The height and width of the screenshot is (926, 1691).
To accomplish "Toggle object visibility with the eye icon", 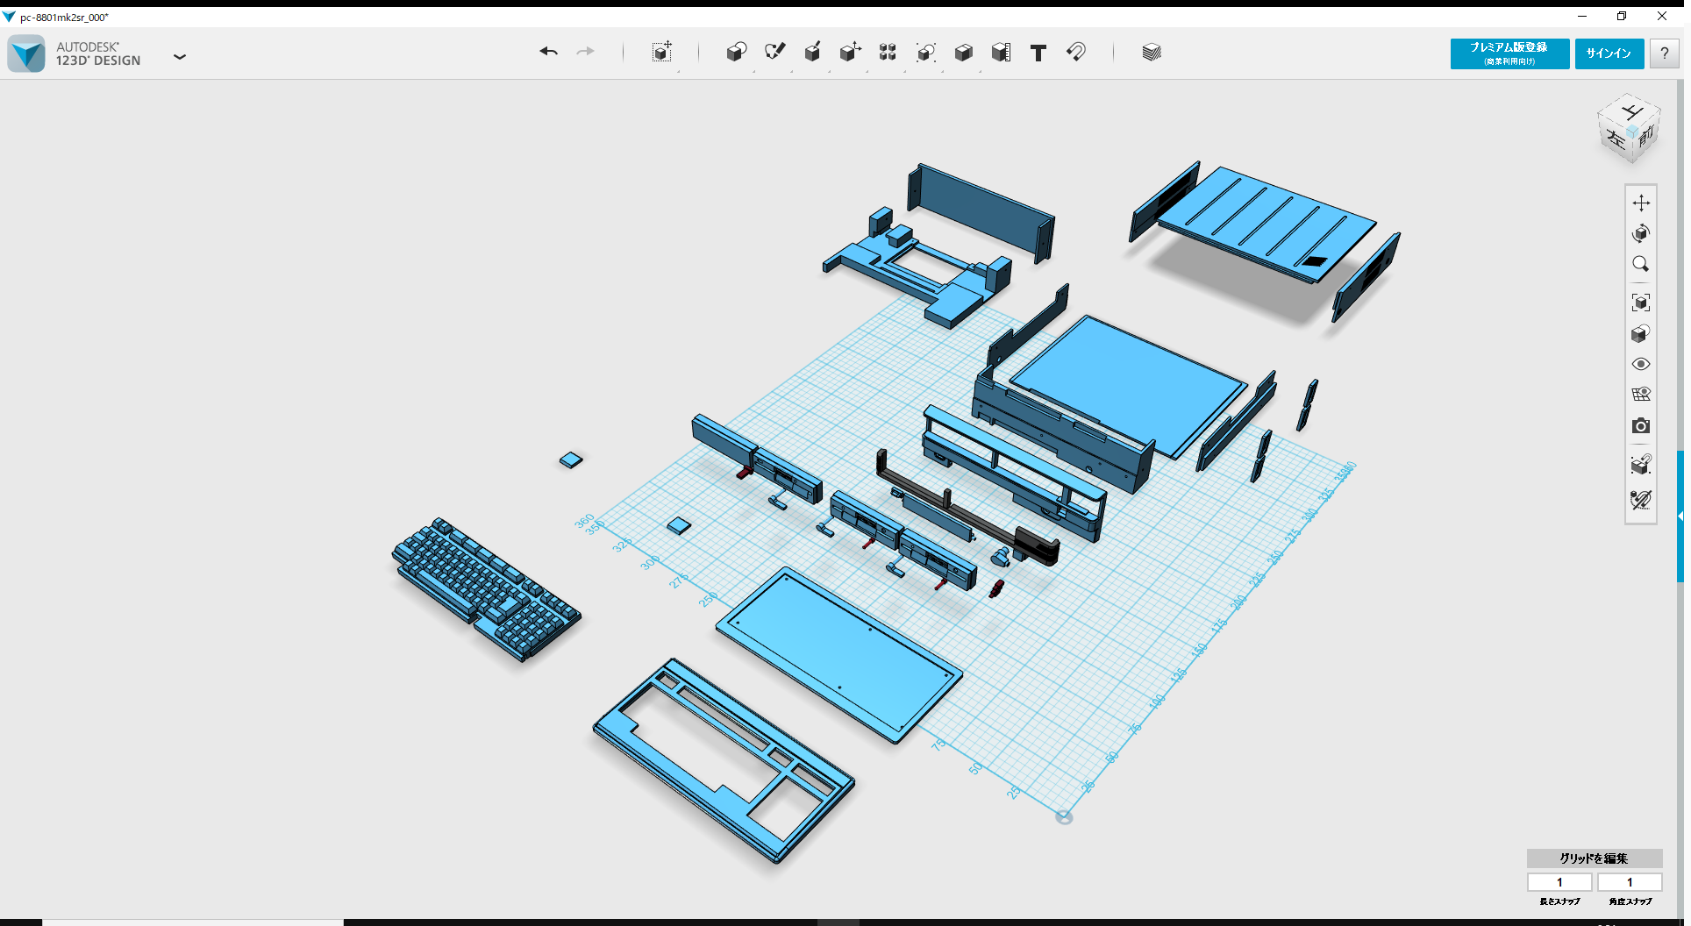I will 1641,363.
